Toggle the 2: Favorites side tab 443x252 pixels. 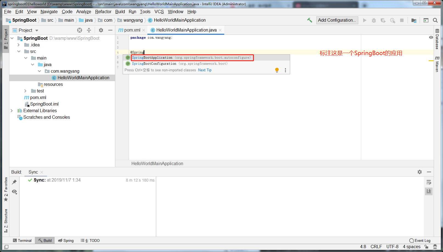pos(6,189)
